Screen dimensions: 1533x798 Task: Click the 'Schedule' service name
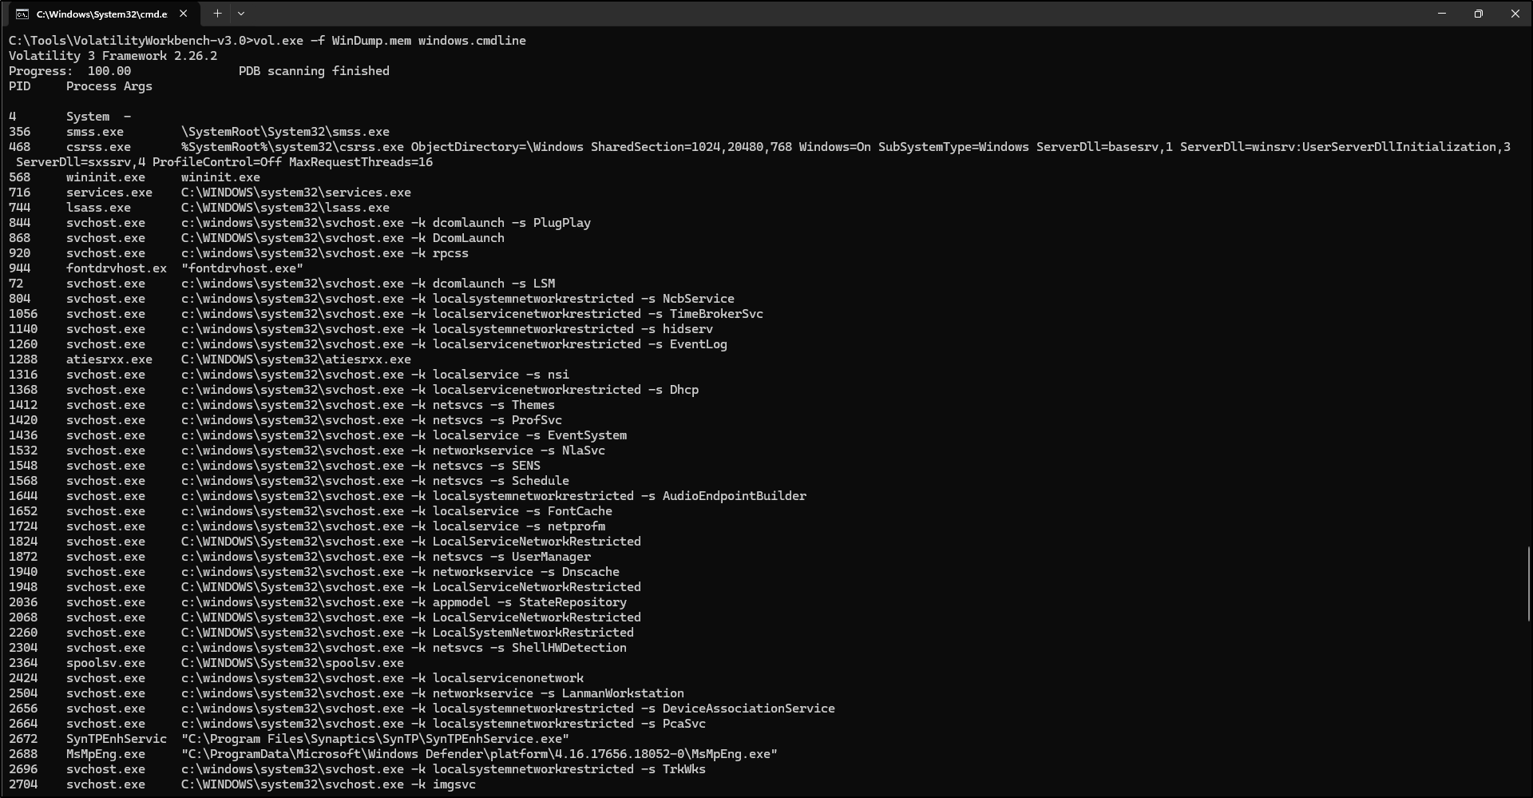click(541, 481)
